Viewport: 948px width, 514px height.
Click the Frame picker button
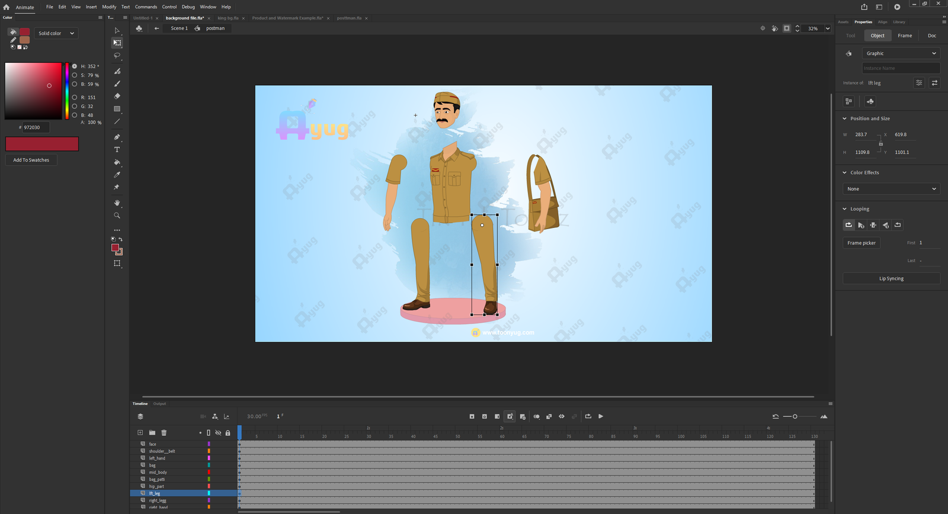pos(861,243)
